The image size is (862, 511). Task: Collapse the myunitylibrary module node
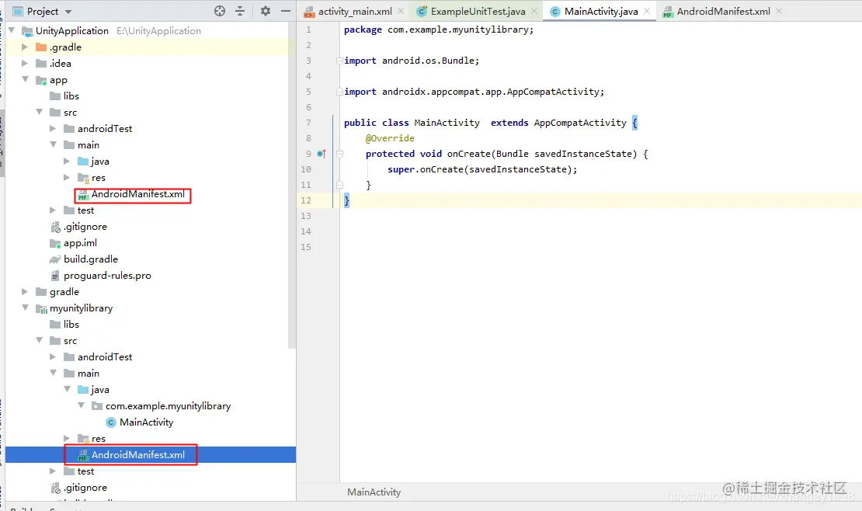25,308
